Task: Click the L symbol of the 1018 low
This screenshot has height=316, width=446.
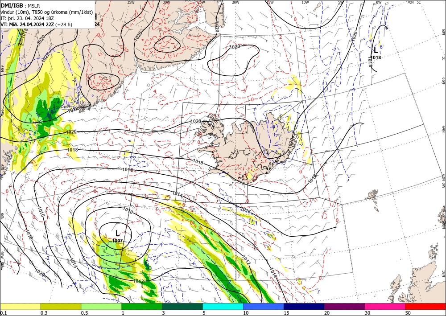Action: click(376, 50)
